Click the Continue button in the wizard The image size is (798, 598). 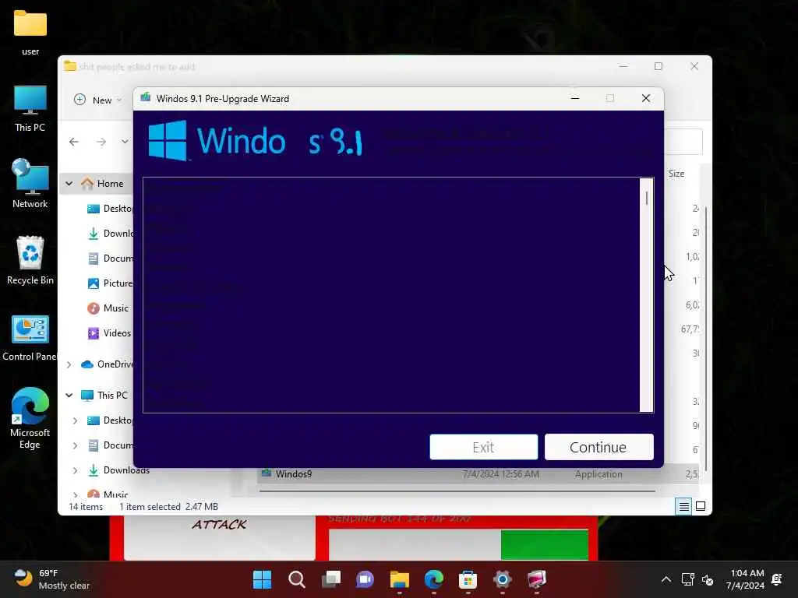(x=599, y=447)
